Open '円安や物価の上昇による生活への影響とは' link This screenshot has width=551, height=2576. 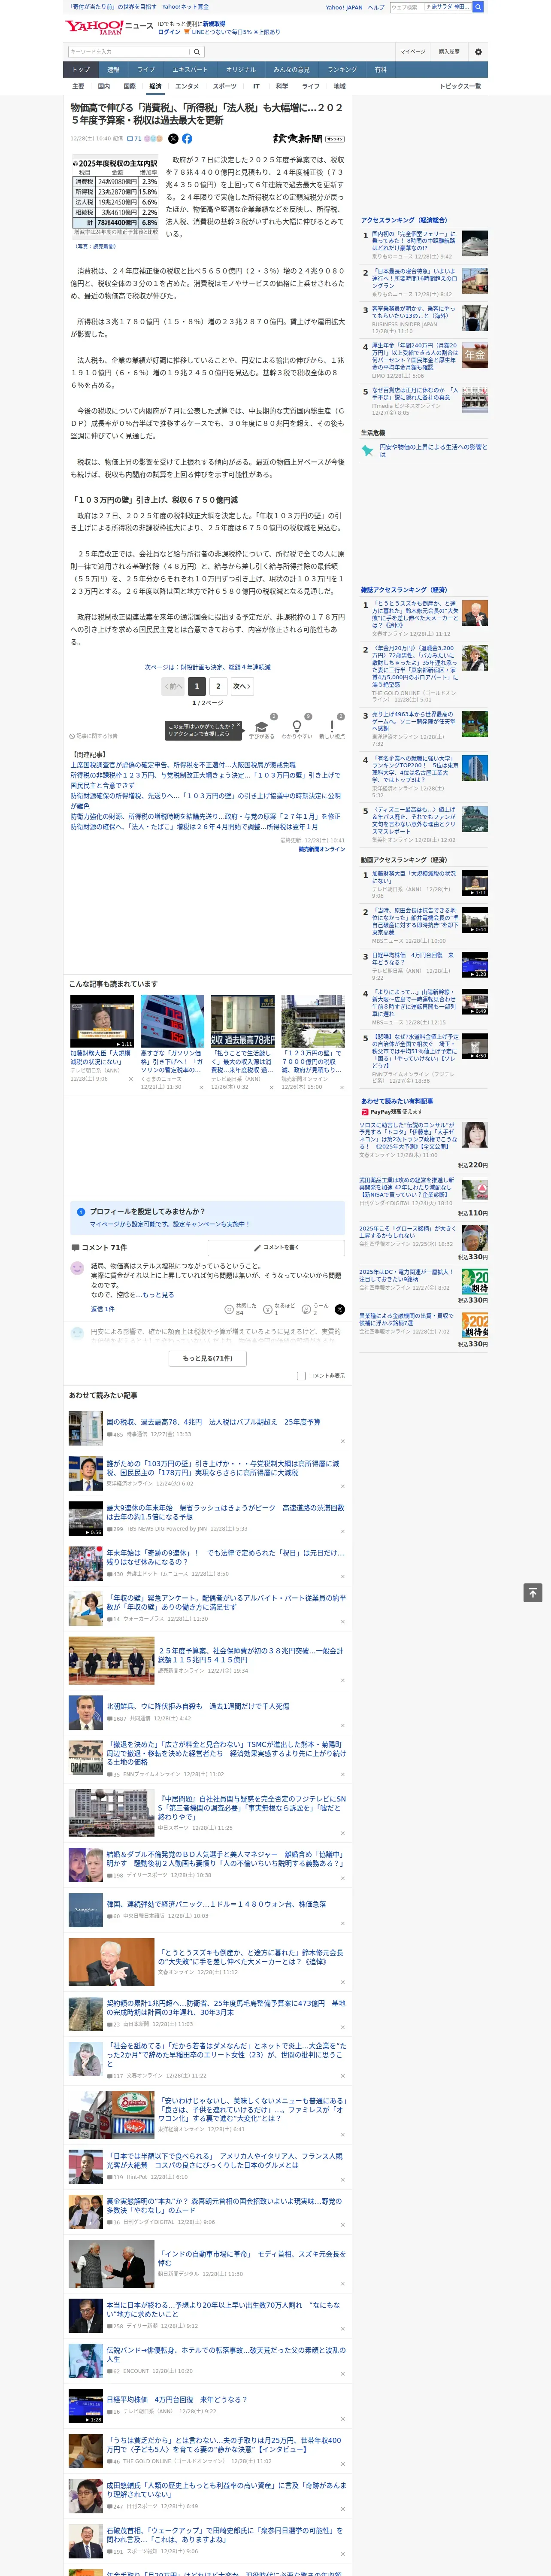[x=433, y=451]
